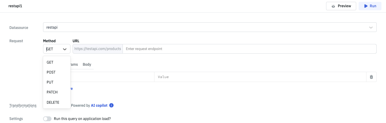
Task: Click the play icon in Run button
Action: (366, 6)
